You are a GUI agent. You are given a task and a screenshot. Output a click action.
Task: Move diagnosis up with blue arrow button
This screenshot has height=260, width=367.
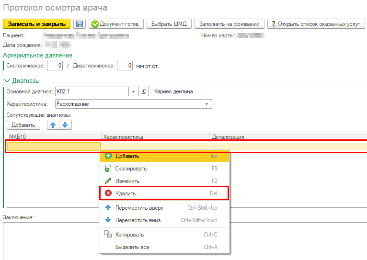[53, 125]
